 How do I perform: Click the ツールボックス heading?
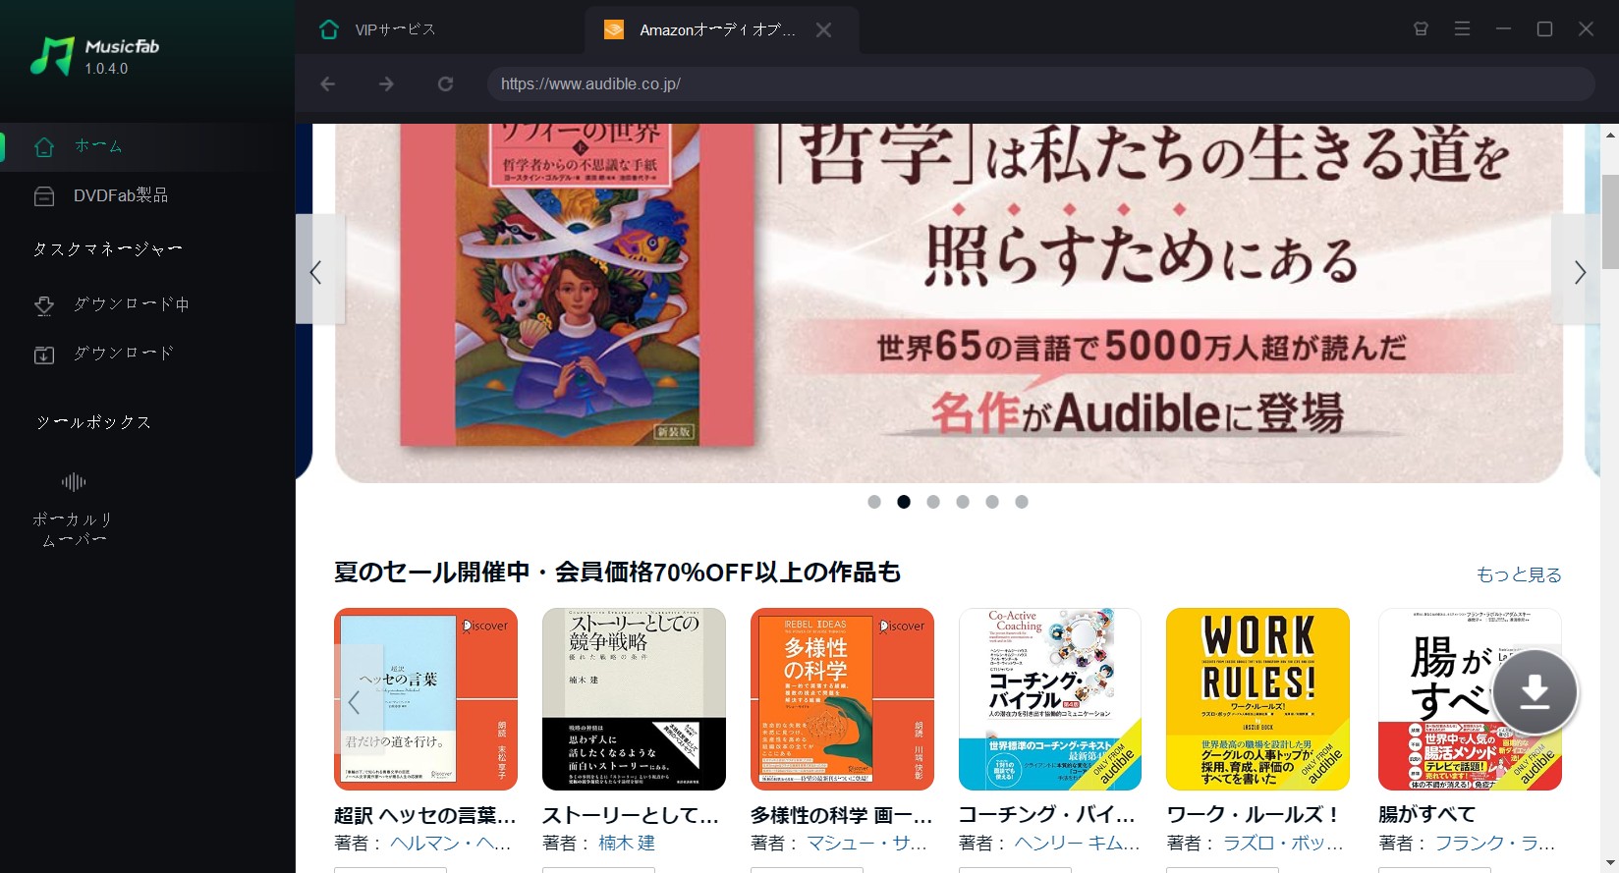click(x=94, y=423)
